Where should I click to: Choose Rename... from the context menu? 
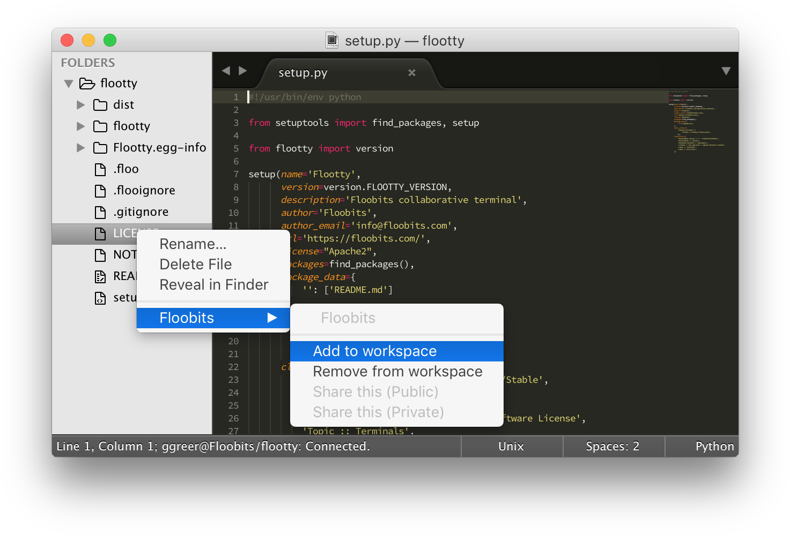coord(193,244)
